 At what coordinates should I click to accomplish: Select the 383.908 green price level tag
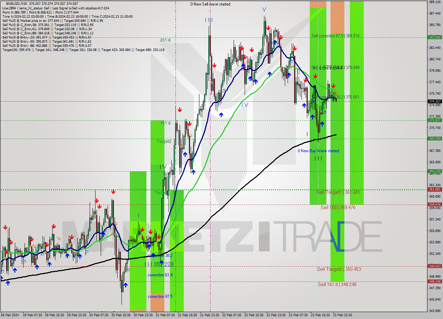point(435,37)
